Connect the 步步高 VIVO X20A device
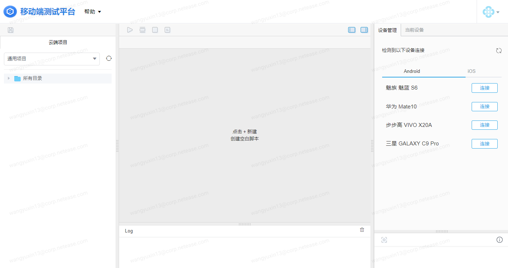This screenshot has width=508, height=268. point(484,125)
